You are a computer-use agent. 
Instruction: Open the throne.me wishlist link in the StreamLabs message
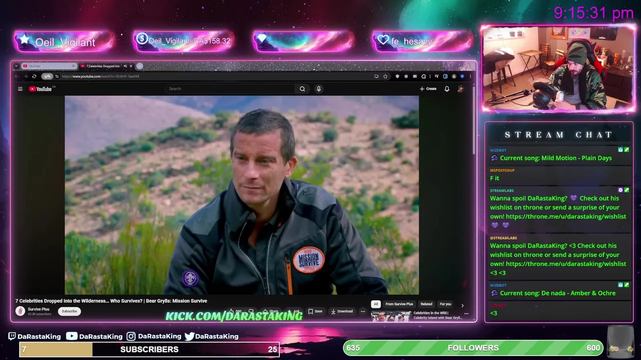point(566,216)
